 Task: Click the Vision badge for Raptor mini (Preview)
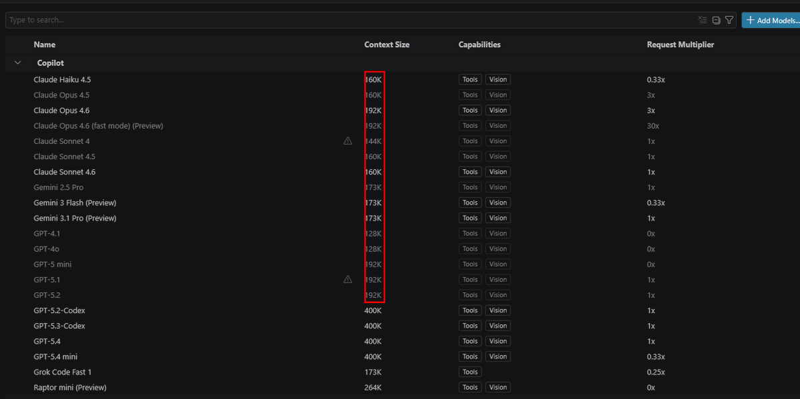coord(498,387)
